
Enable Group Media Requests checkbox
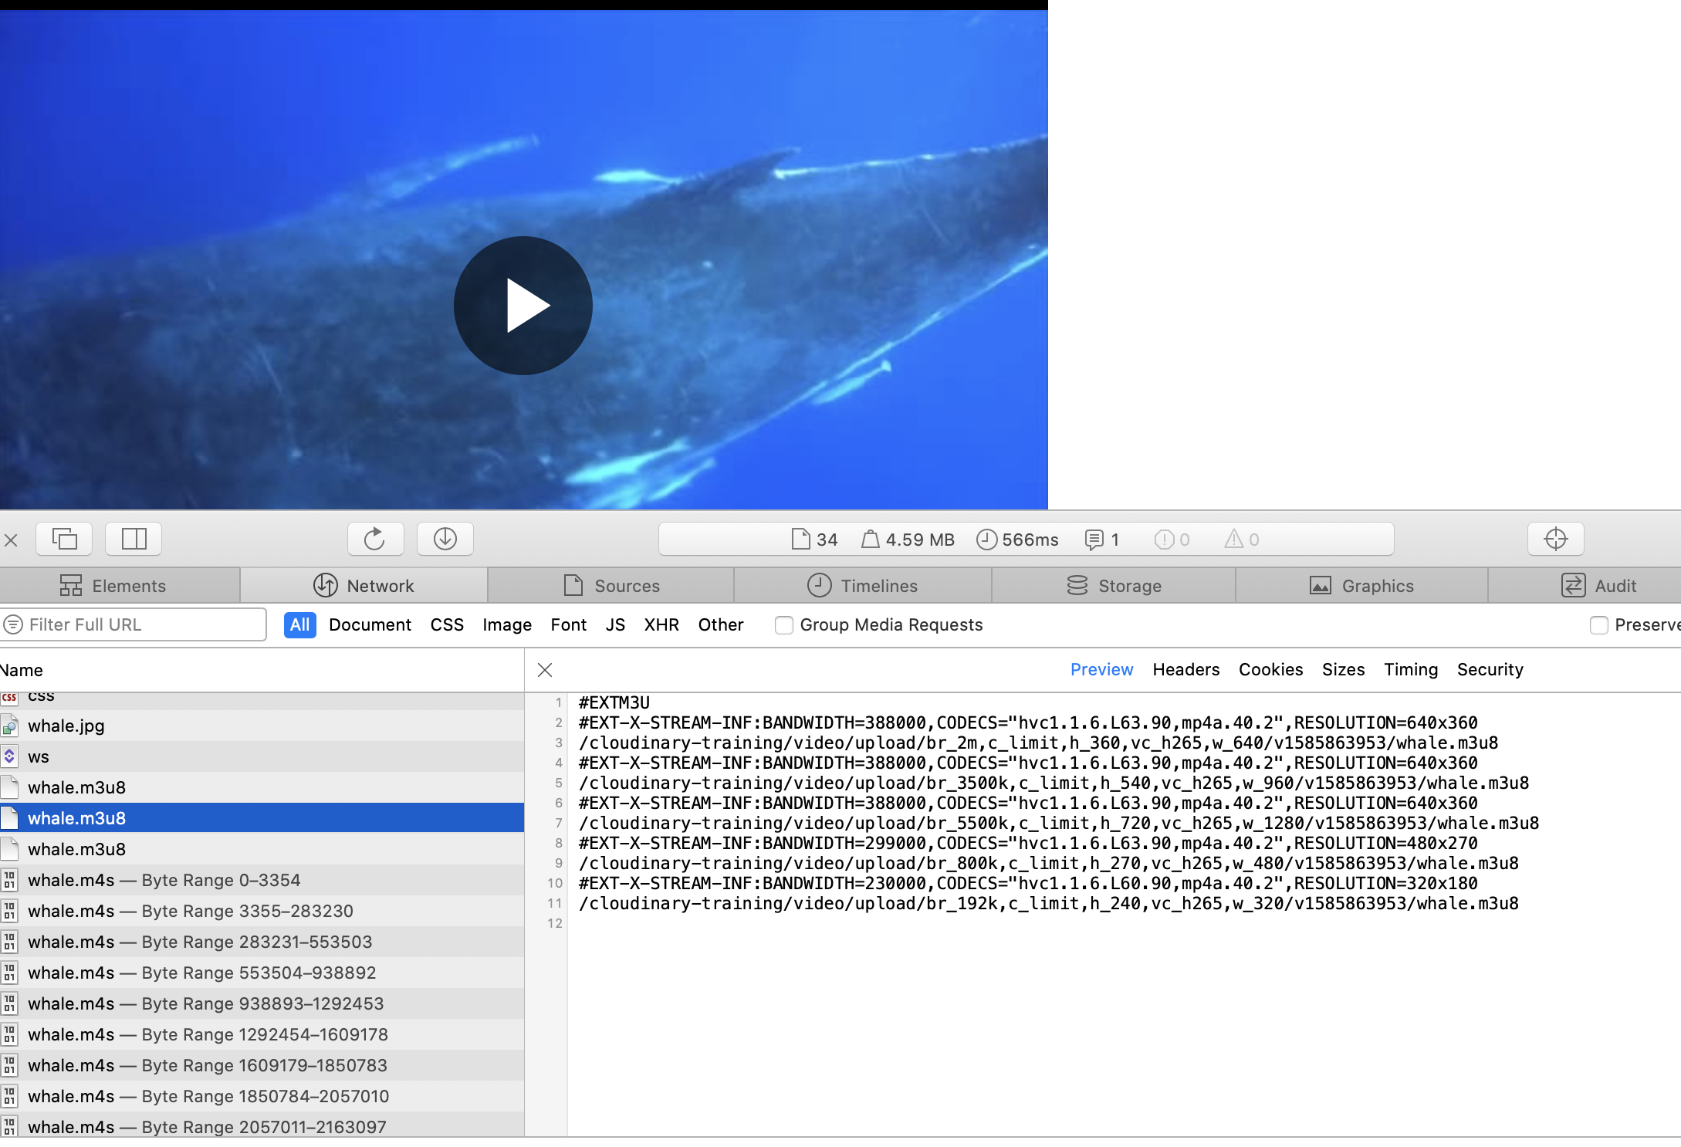783,625
